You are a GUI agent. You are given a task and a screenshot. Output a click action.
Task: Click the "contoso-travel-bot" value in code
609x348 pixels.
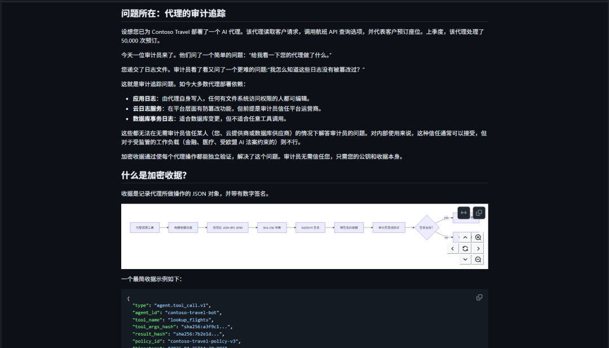[x=193, y=312]
